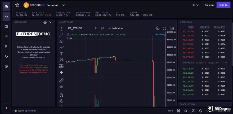This screenshot has width=233, height=114.
Task: Click the 20.00 Spread label
Action: click(188, 63)
